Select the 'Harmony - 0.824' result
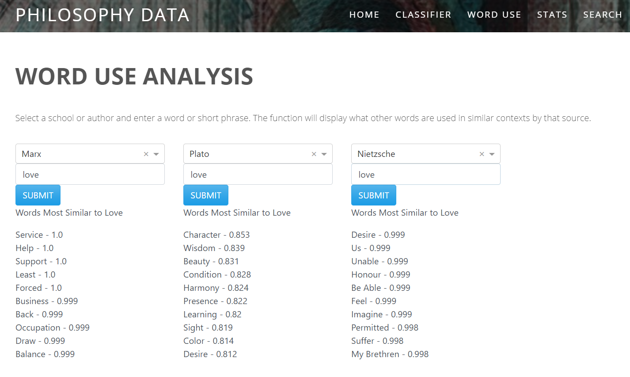Viewport: 630px width, 377px height. click(x=216, y=288)
